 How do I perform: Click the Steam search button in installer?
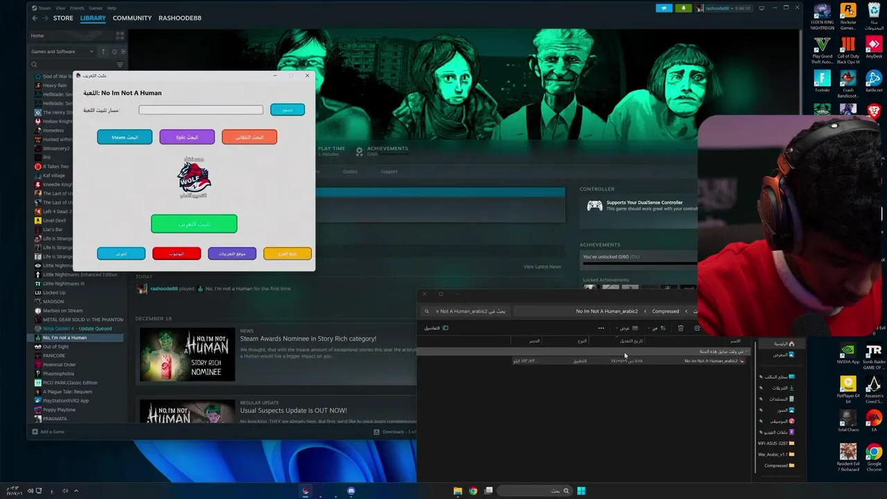coord(125,137)
